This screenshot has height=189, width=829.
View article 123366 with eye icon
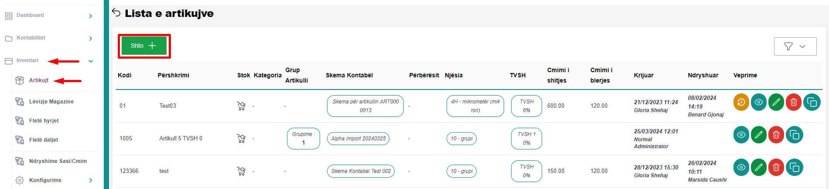pyautogui.click(x=741, y=168)
